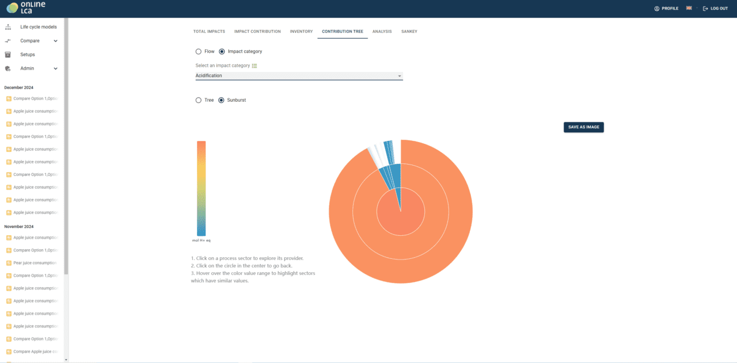
Task: Switch to the Total Impacts tab
Action: pos(209,32)
